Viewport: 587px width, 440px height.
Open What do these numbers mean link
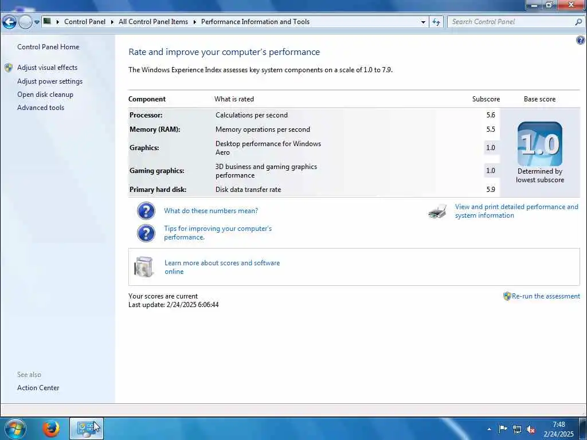click(211, 211)
